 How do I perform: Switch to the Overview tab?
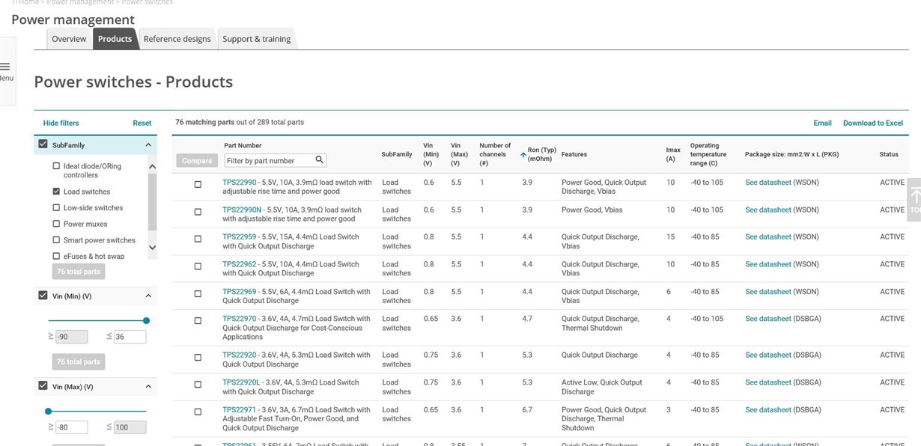point(69,39)
